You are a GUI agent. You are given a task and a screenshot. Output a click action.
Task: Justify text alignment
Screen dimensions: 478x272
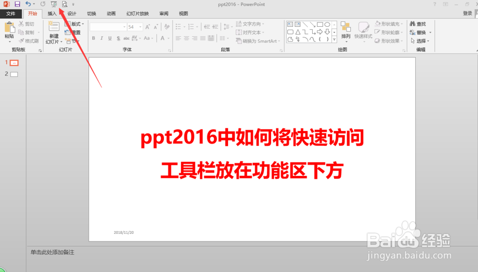coord(203,38)
